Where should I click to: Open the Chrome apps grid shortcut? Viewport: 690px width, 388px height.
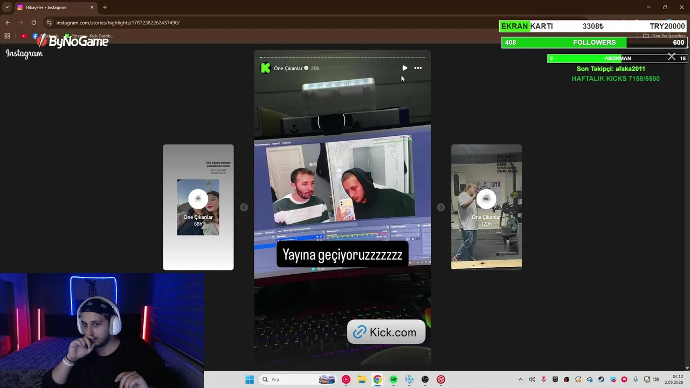pyautogui.click(x=7, y=36)
